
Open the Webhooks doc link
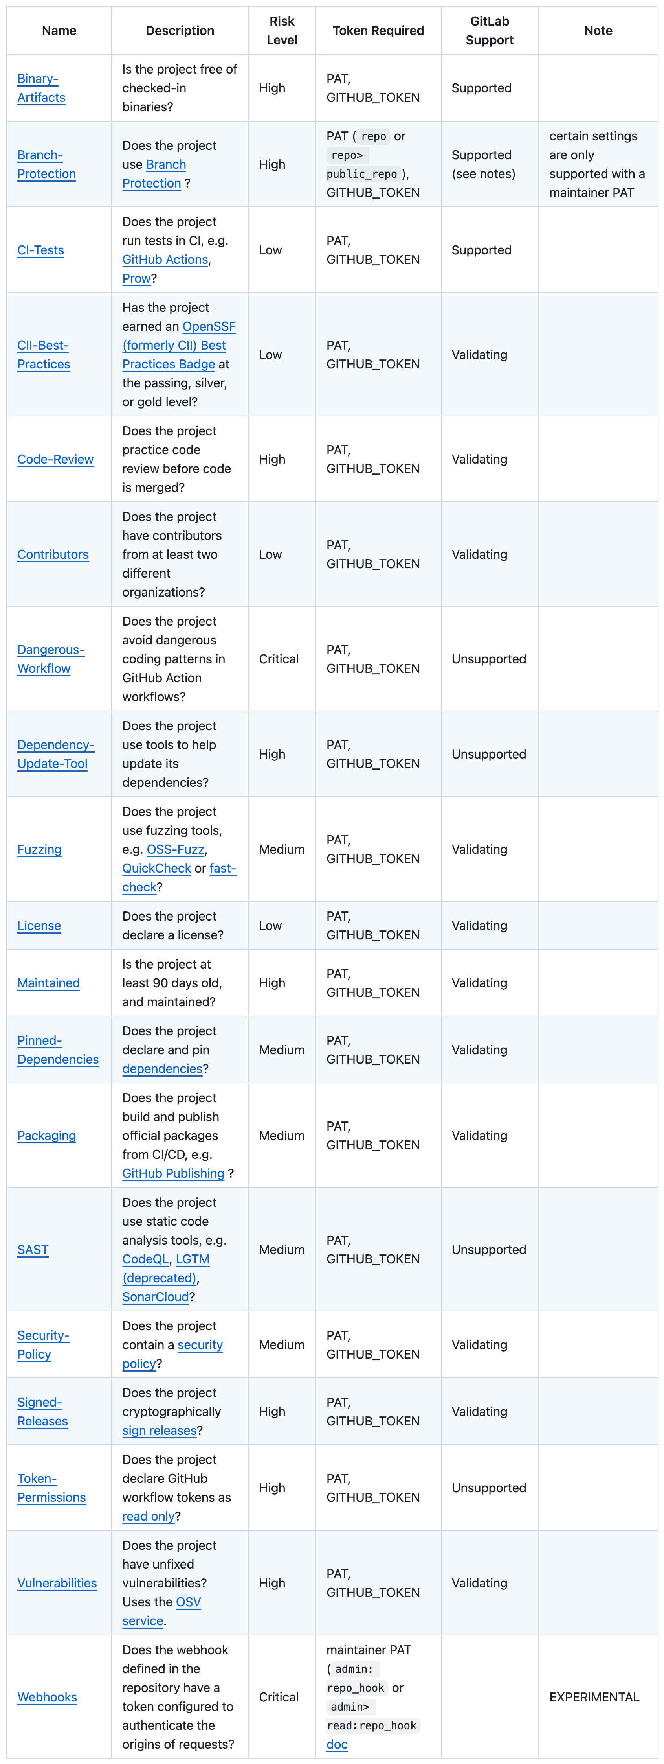pos(337,1744)
